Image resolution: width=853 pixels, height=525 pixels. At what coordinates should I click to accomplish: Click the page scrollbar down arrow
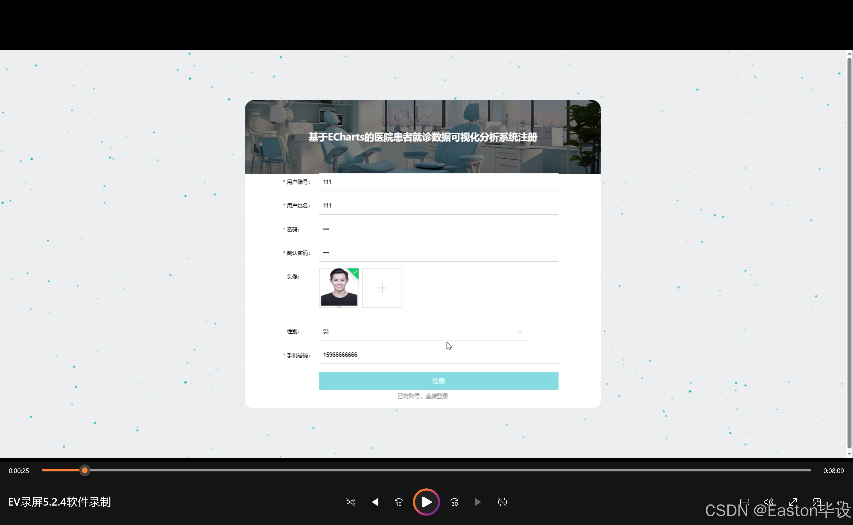pyautogui.click(x=849, y=454)
